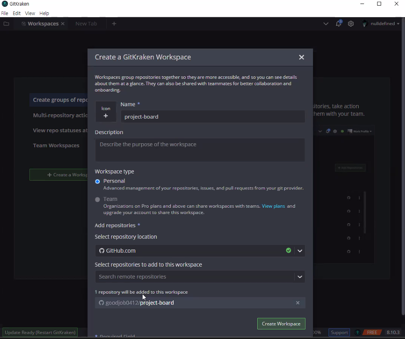
Task: Click Update Ready restart button
Action: pos(40,332)
